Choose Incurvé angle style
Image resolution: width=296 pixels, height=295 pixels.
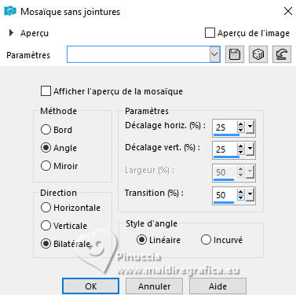pyautogui.click(x=206, y=240)
